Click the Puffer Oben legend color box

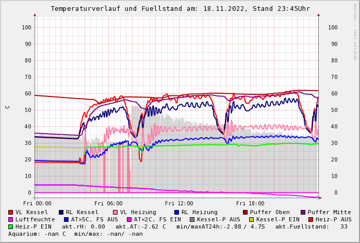(x=246, y=212)
